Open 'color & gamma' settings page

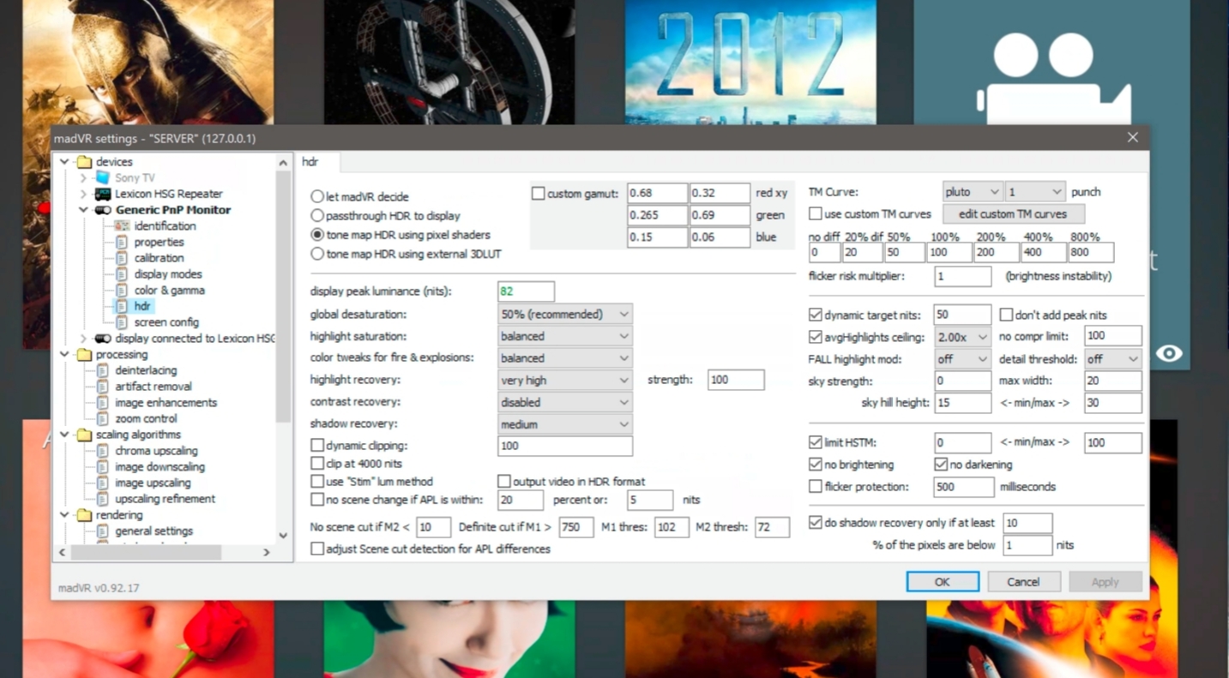point(169,291)
